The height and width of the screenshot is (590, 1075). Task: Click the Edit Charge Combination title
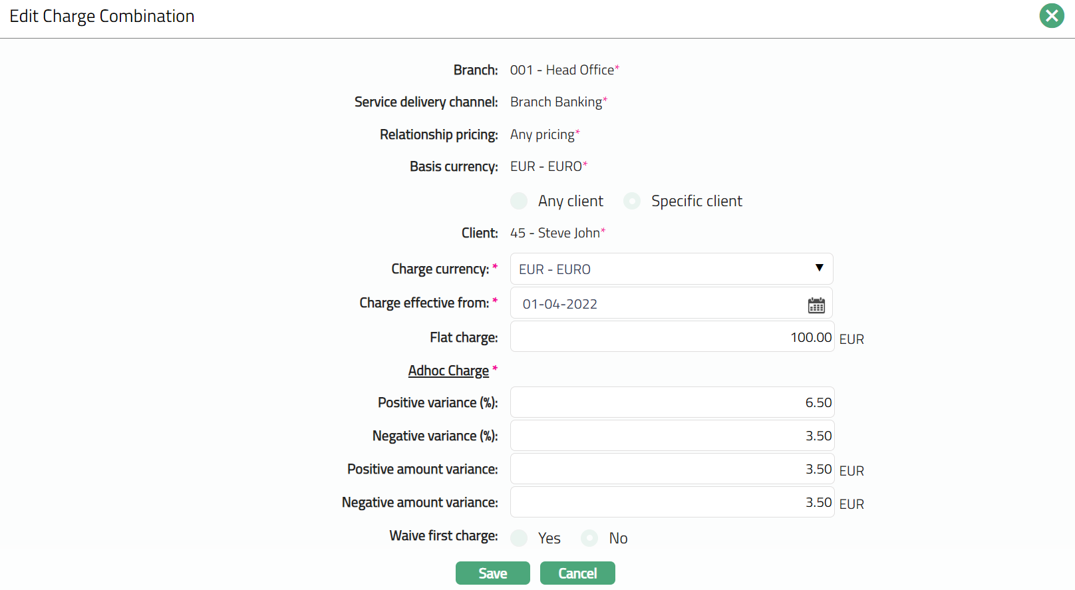click(x=102, y=16)
